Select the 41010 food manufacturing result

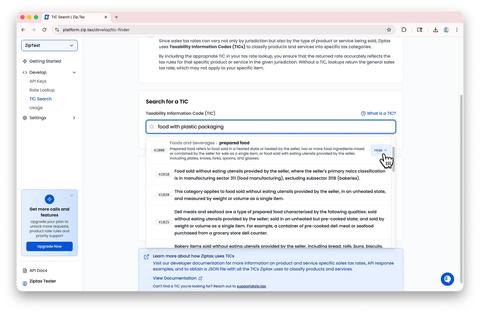coord(269,174)
